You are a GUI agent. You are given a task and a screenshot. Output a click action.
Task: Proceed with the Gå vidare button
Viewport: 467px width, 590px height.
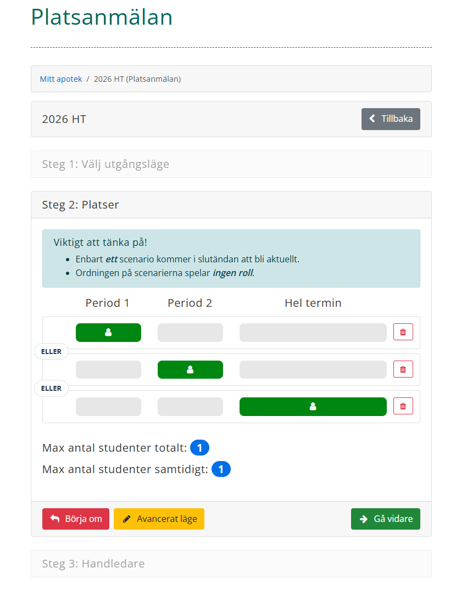(385, 519)
